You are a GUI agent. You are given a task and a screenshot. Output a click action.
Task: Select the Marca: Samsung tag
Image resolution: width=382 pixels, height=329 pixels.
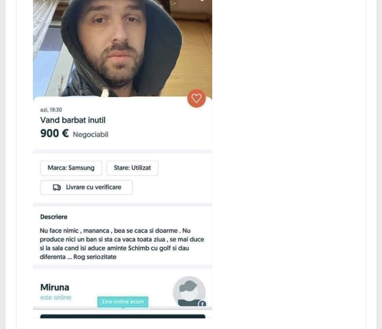pos(71,168)
